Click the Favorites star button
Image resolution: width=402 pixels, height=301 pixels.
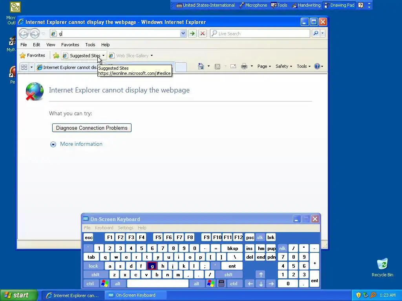click(33, 55)
